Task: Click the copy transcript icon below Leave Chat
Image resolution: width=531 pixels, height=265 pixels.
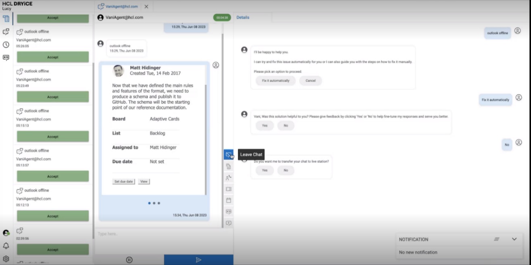Action: click(229, 166)
